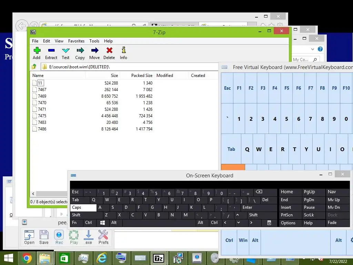The height and width of the screenshot is (265, 353).
Task: Run Test from the 7-Zip toolbar
Action: [65, 53]
